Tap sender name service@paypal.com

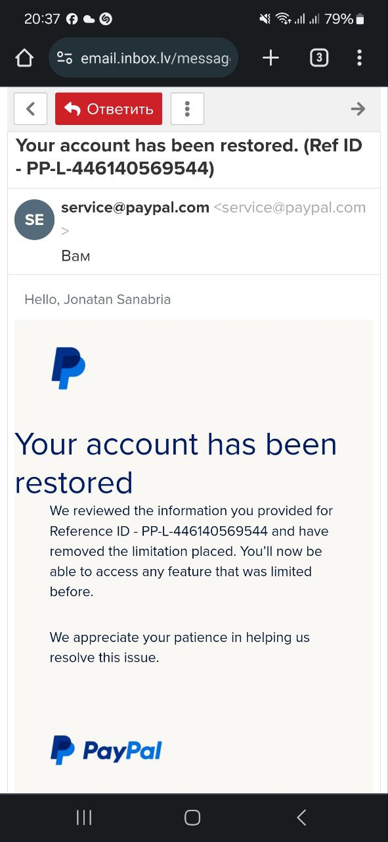(135, 208)
